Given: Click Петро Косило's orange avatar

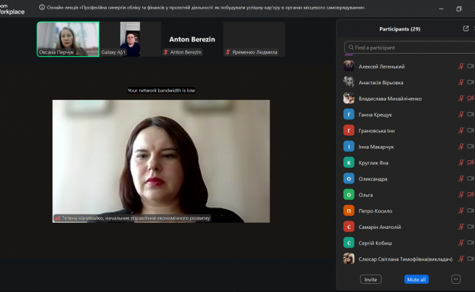Looking at the screenshot, I should point(349,211).
